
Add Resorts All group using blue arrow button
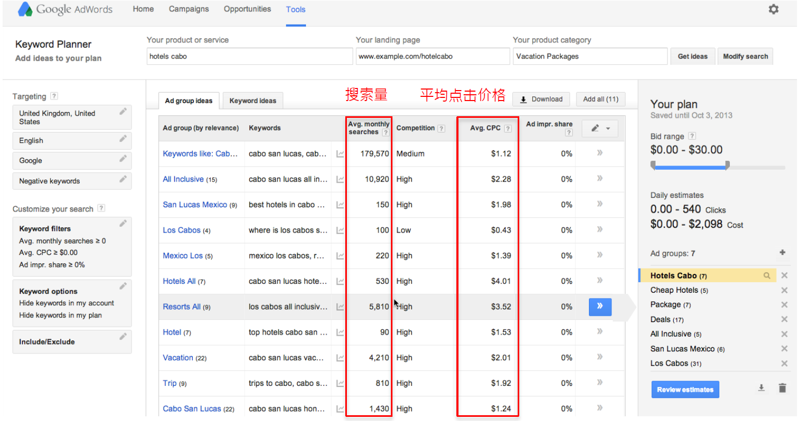tap(600, 306)
